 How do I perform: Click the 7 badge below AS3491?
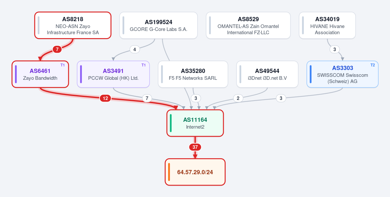pyautogui.click(x=147, y=98)
